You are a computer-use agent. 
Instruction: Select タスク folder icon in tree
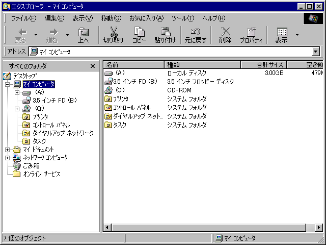click(x=26, y=141)
